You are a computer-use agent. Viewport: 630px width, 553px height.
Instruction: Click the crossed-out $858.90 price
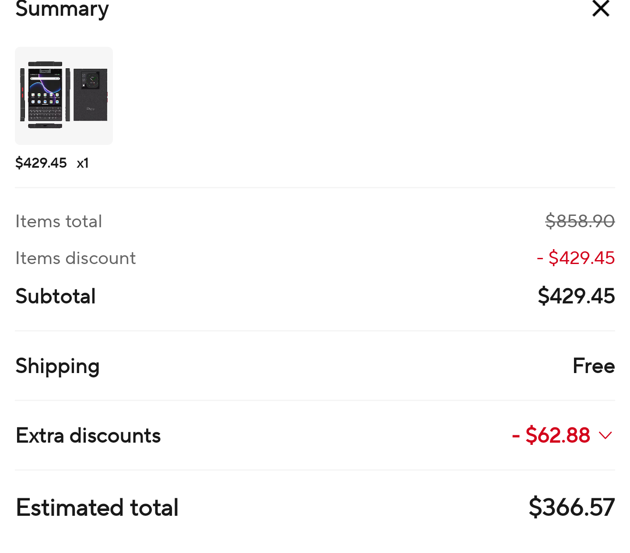580,221
